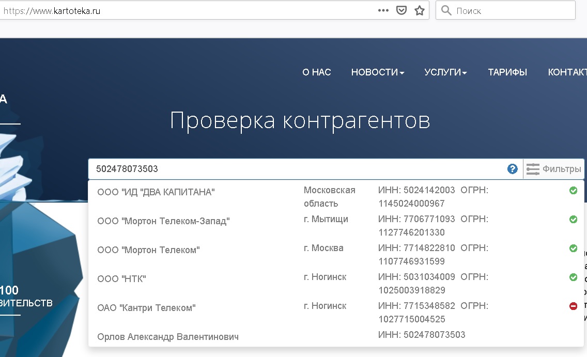
Task: Click the text г. Москва
Action: click(x=323, y=248)
